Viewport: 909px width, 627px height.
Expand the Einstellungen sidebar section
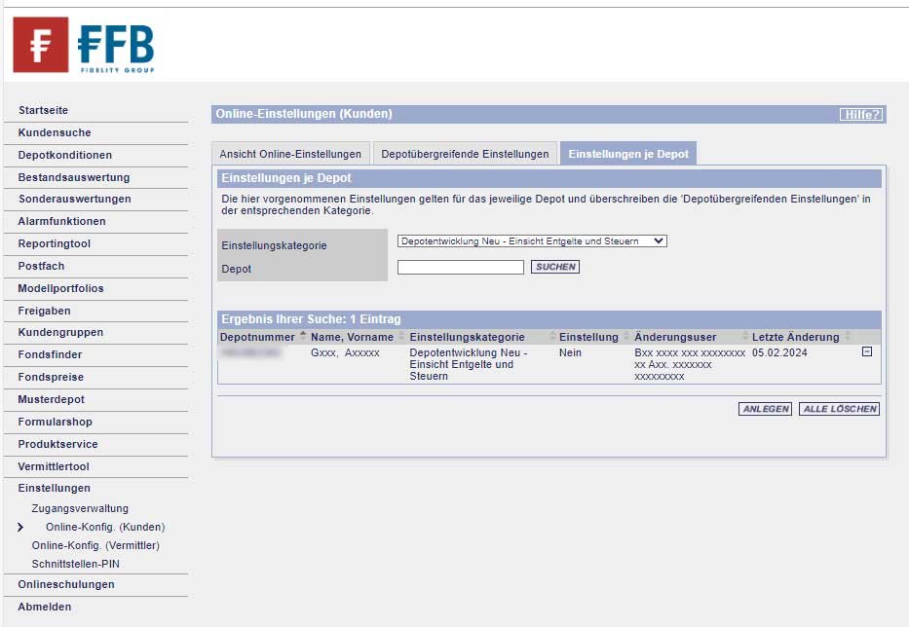coord(54,488)
